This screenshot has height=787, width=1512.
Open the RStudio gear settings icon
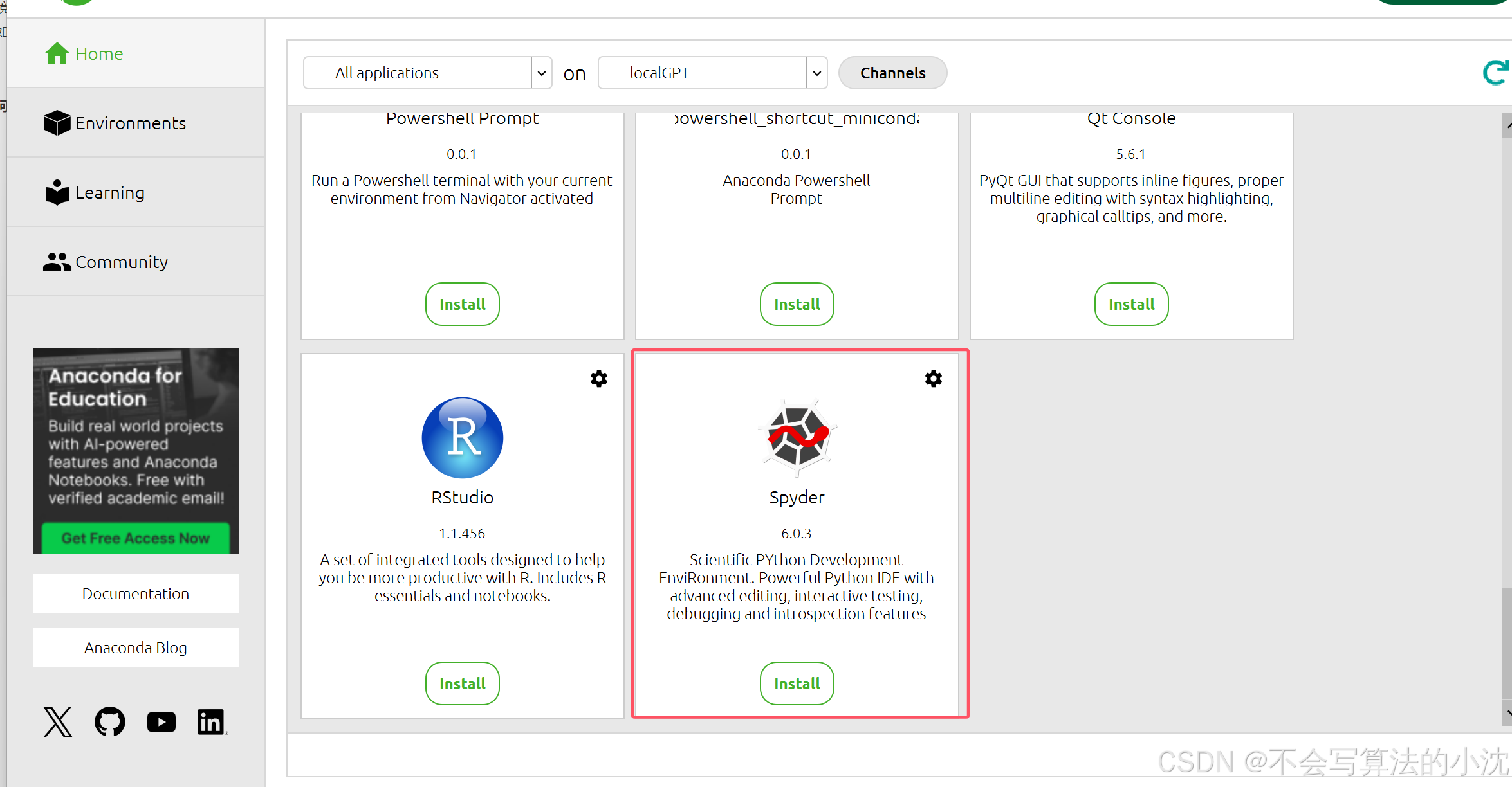[598, 379]
